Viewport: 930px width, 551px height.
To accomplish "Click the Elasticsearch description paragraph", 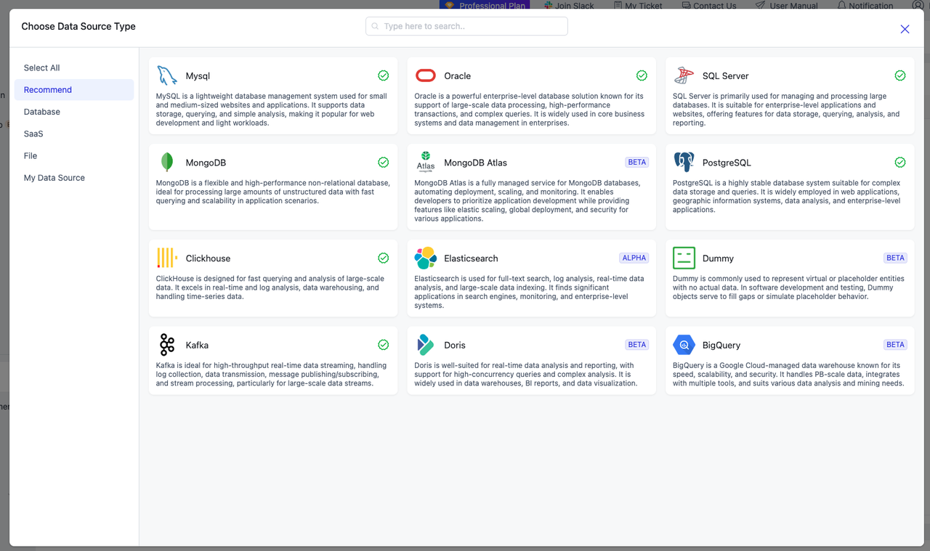I will (x=530, y=292).
